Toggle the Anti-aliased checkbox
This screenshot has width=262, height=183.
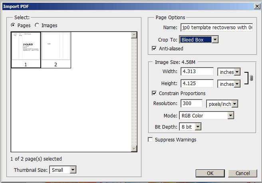pyautogui.click(x=155, y=49)
